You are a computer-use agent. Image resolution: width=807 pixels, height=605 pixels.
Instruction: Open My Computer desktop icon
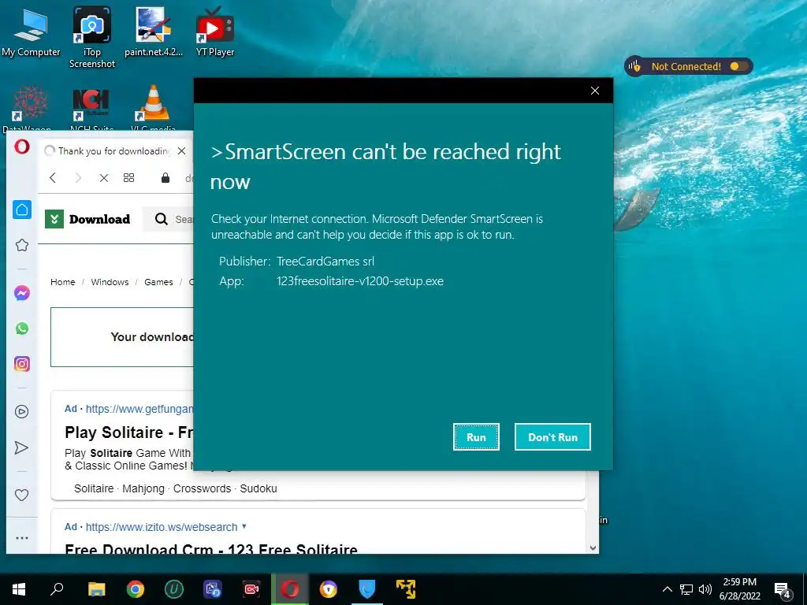click(x=31, y=32)
